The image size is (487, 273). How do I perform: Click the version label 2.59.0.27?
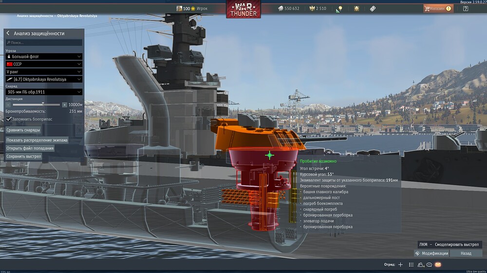(473, 2)
